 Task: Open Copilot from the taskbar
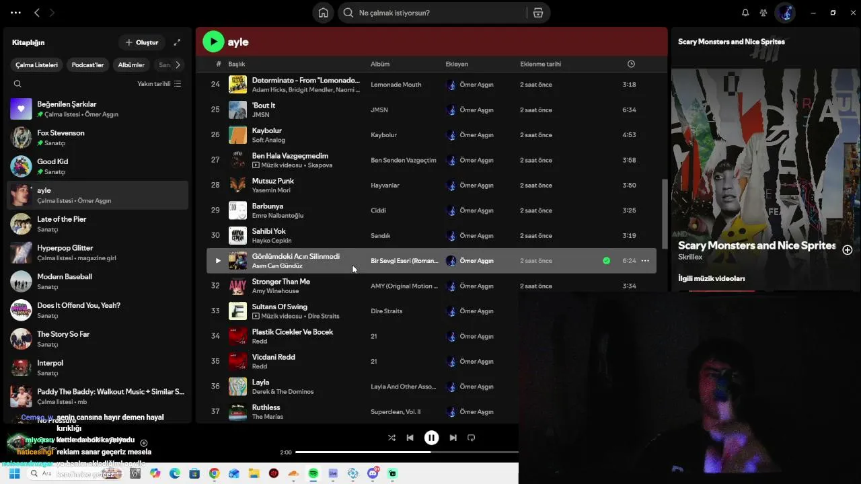click(x=155, y=473)
